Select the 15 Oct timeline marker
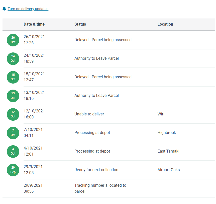Image resolution: width=216 pixels, height=204 pixels. (13, 77)
